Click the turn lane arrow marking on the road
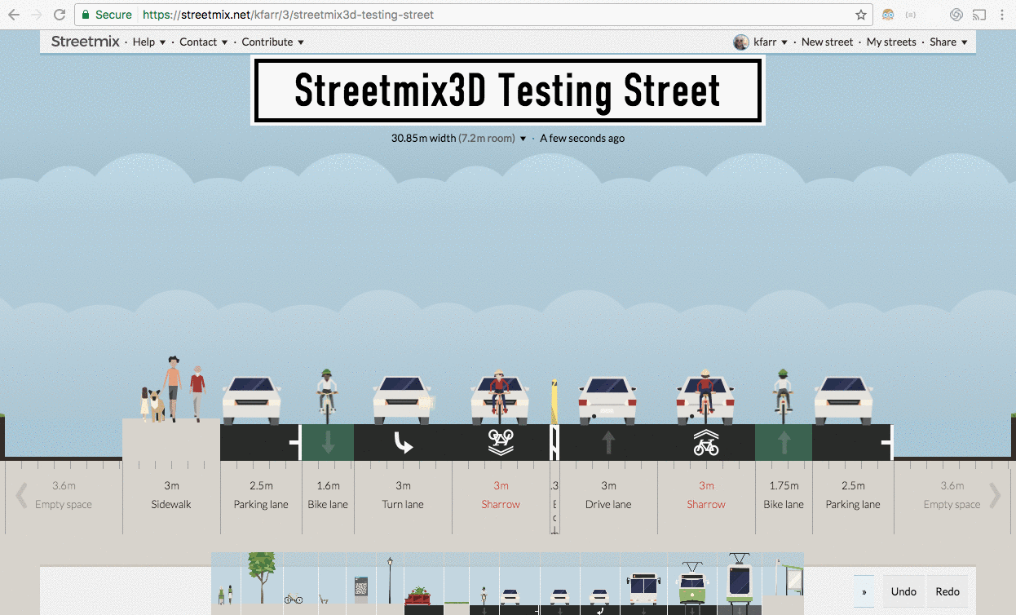The width and height of the screenshot is (1016, 615). 403,443
